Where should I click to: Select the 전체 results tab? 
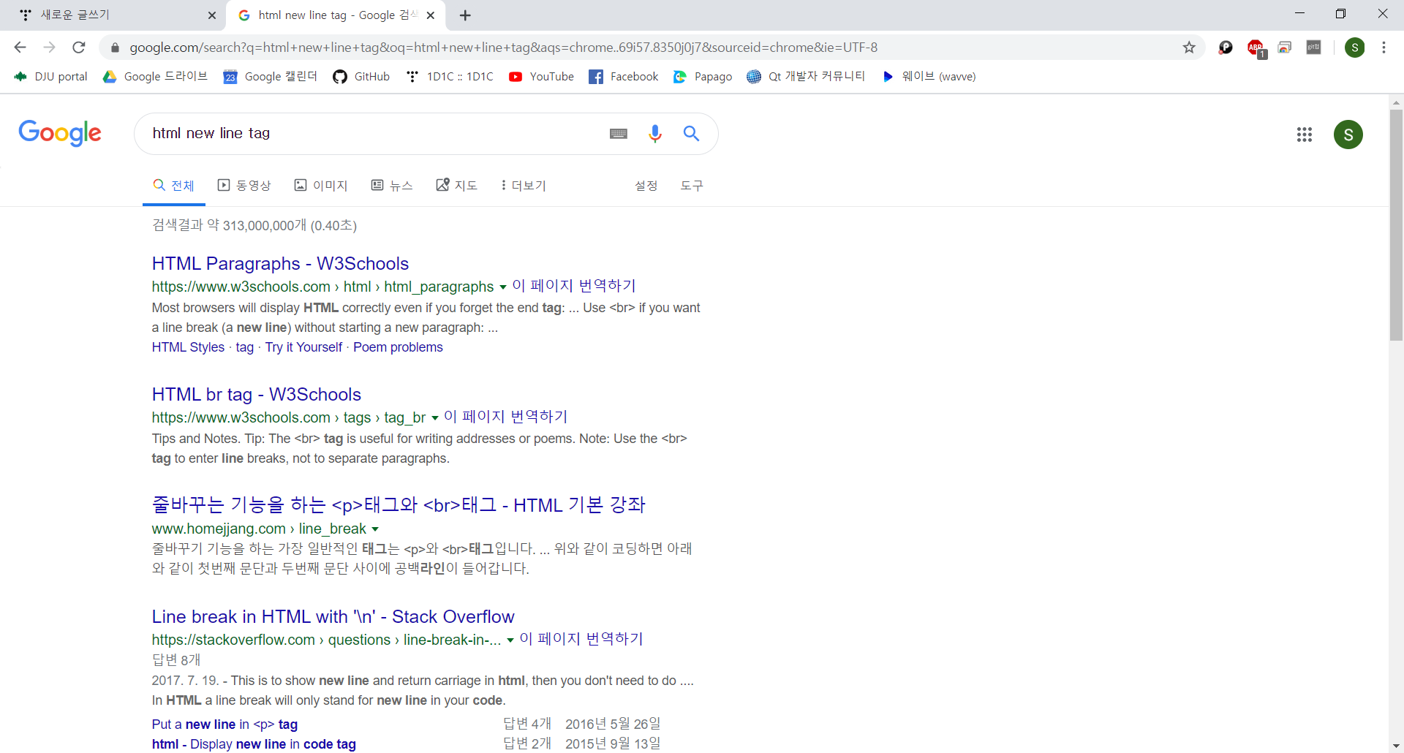[174, 186]
